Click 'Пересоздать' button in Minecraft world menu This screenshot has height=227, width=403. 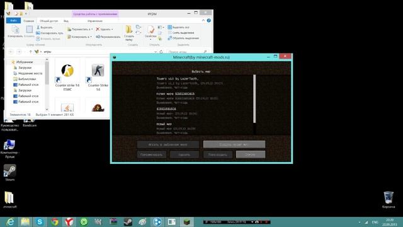(218, 154)
